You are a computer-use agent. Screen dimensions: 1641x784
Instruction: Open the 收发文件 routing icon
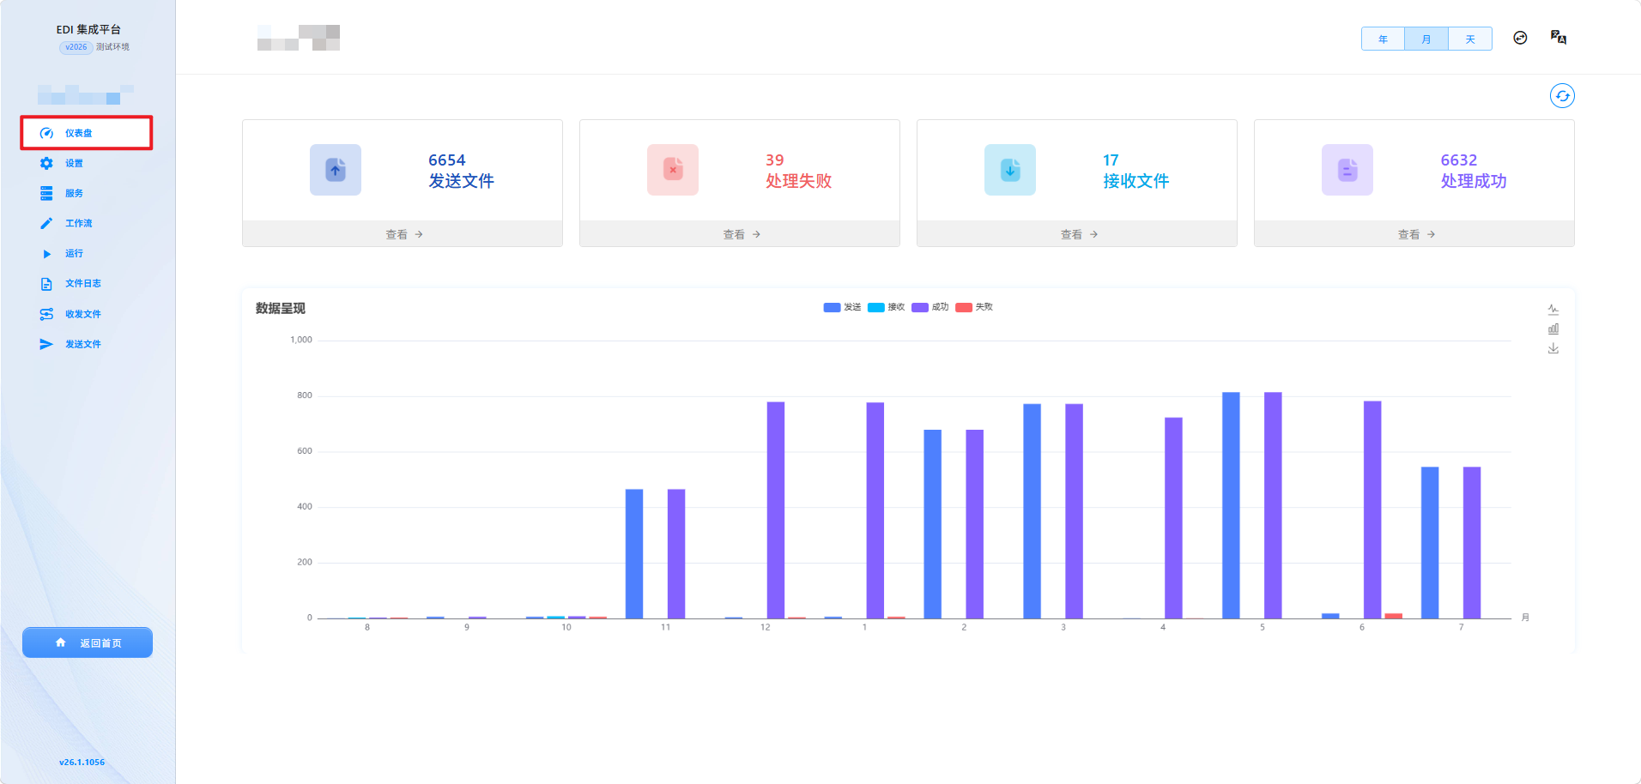click(x=46, y=314)
